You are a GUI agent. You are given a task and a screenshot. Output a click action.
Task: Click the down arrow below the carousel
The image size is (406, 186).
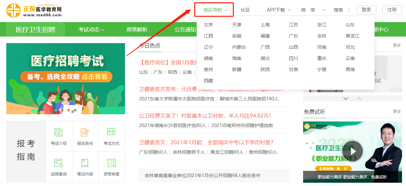[x=346, y=98]
